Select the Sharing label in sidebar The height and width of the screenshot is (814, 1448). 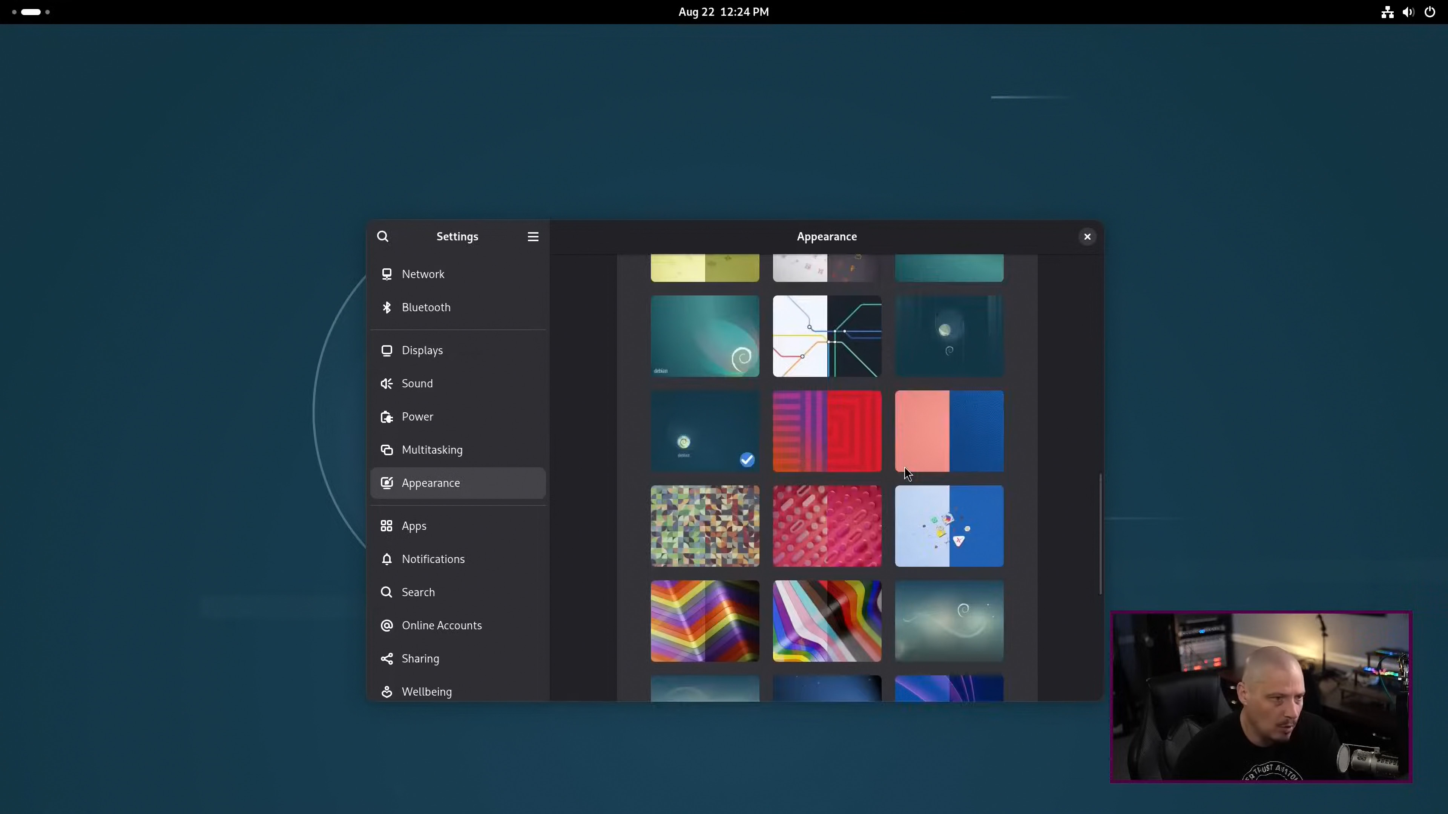click(x=420, y=659)
